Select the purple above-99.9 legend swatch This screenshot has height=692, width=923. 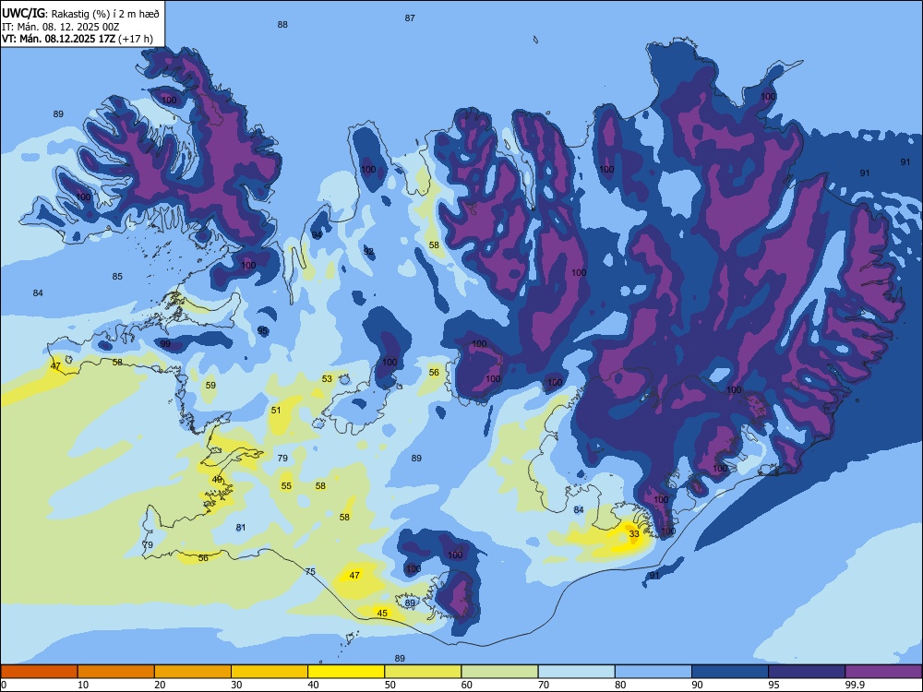click(x=883, y=672)
